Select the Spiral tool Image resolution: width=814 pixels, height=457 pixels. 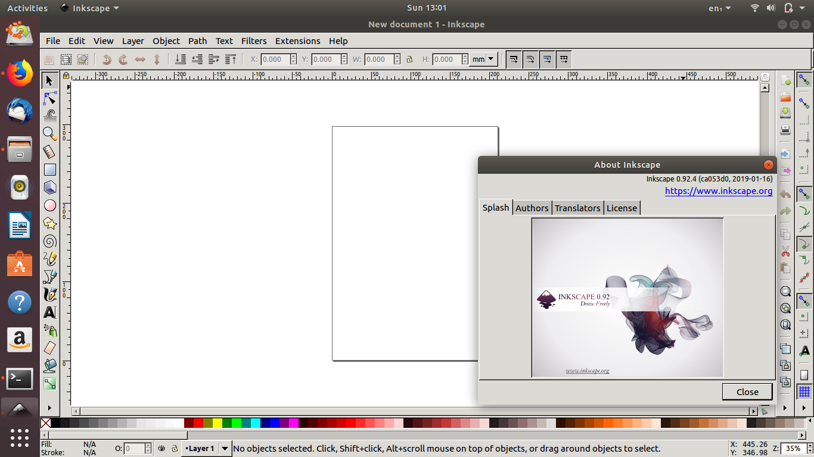pyautogui.click(x=50, y=241)
